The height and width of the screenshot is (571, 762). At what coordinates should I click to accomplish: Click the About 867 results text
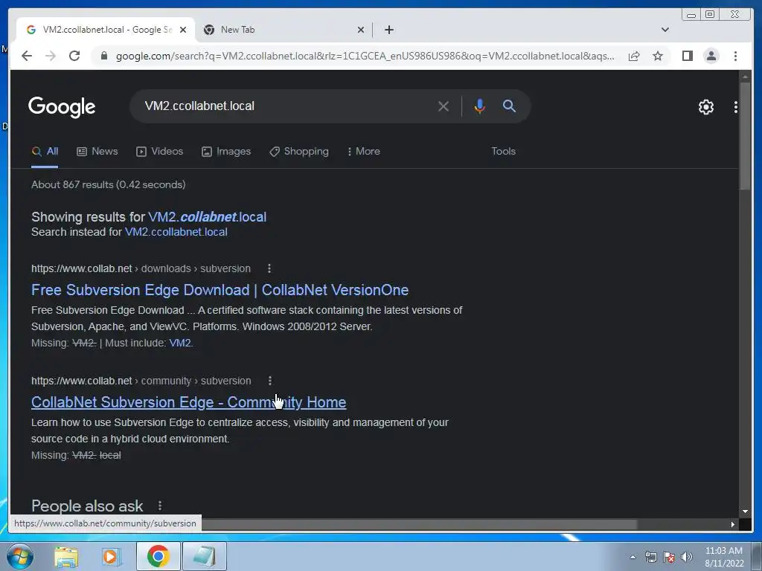tap(109, 184)
